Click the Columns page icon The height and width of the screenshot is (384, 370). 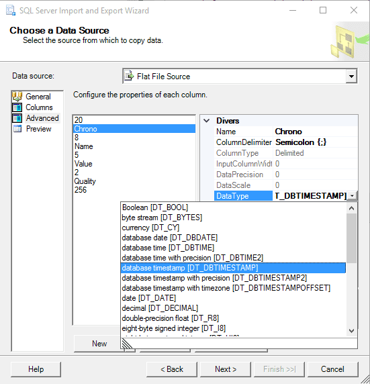click(17, 107)
